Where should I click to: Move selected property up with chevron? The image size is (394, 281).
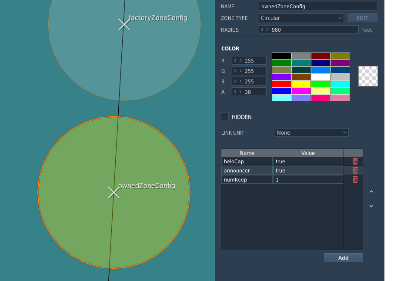(x=371, y=192)
